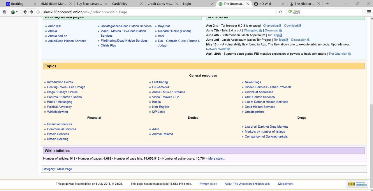Open the I2P Links link
This screenshot has width=373, height=191.
[159, 112]
